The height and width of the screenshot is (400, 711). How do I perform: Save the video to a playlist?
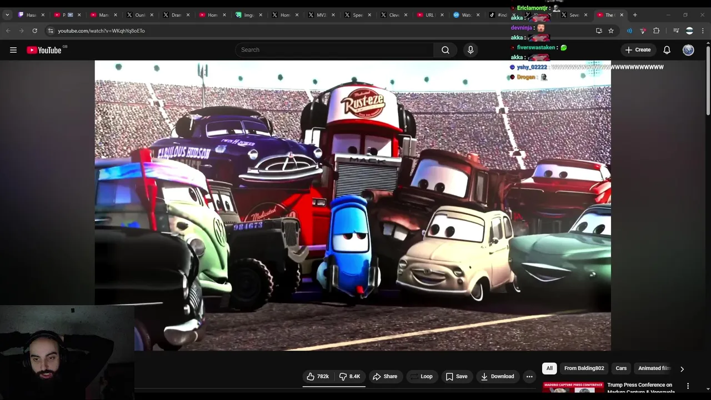[x=457, y=377]
